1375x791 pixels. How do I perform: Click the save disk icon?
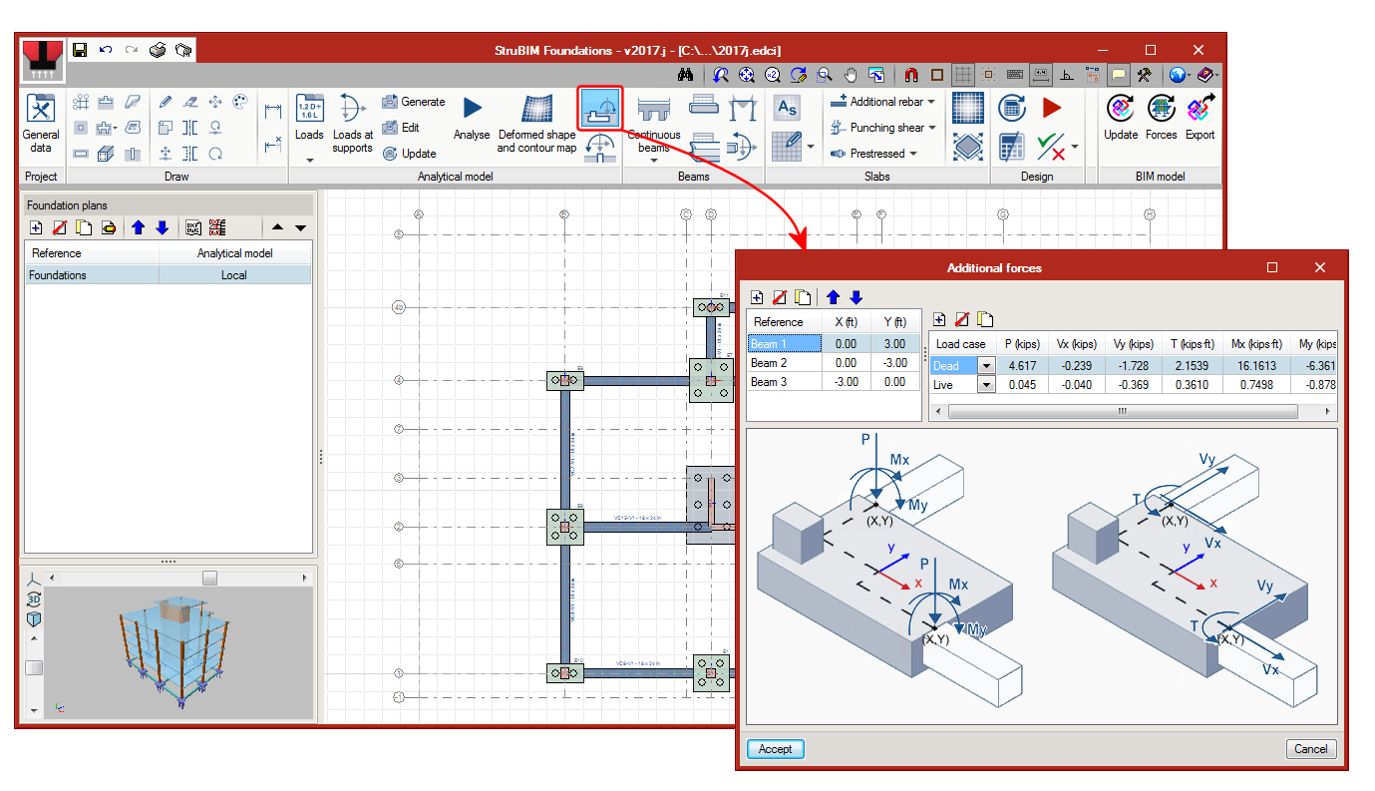pyautogui.click(x=80, y=50)
